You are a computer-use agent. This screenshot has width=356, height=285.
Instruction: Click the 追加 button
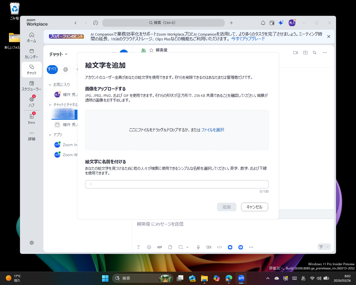pos(227,207)
